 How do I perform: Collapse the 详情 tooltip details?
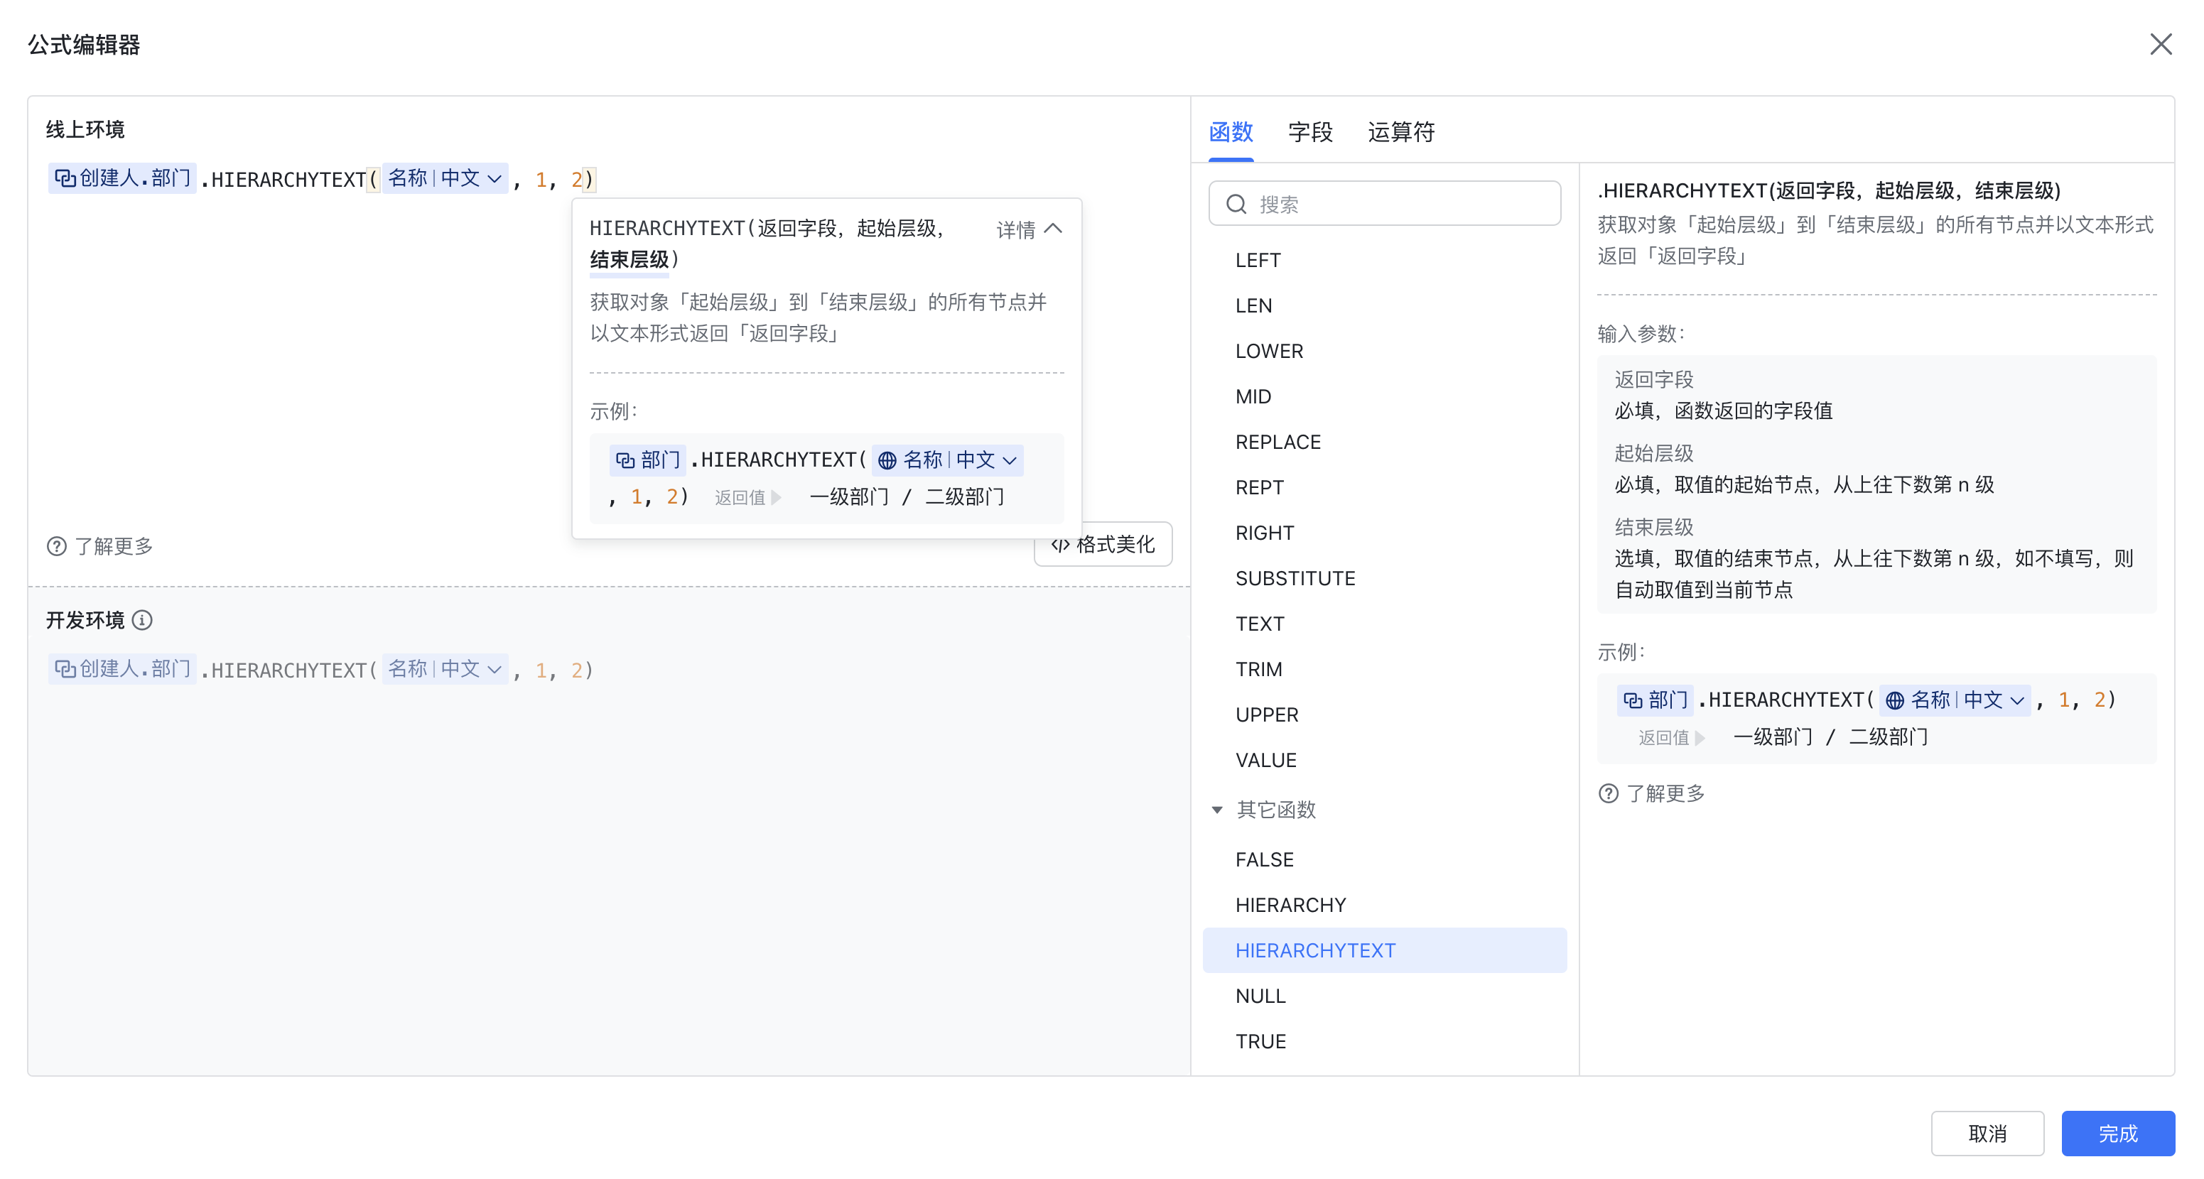(1030, 229)
